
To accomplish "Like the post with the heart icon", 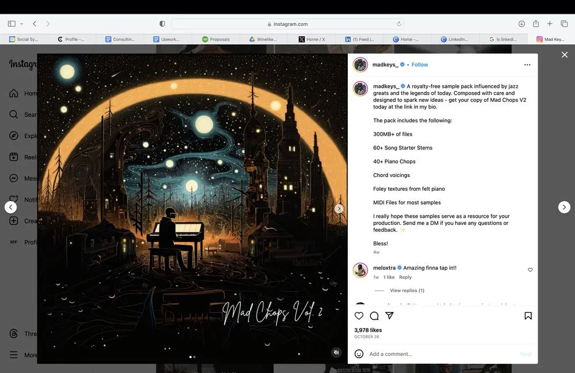I will (x=359, y=316).
